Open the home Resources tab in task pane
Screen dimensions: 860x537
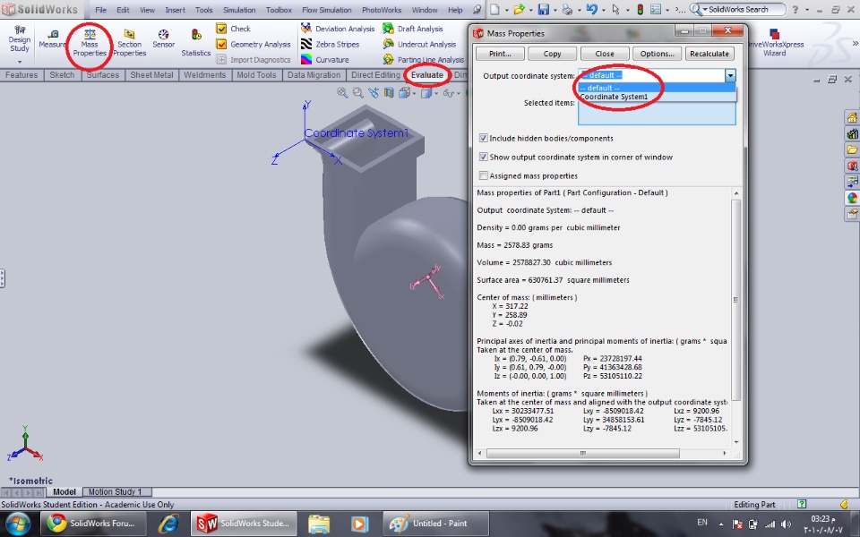pyautogui.click(x=852, y=117)
